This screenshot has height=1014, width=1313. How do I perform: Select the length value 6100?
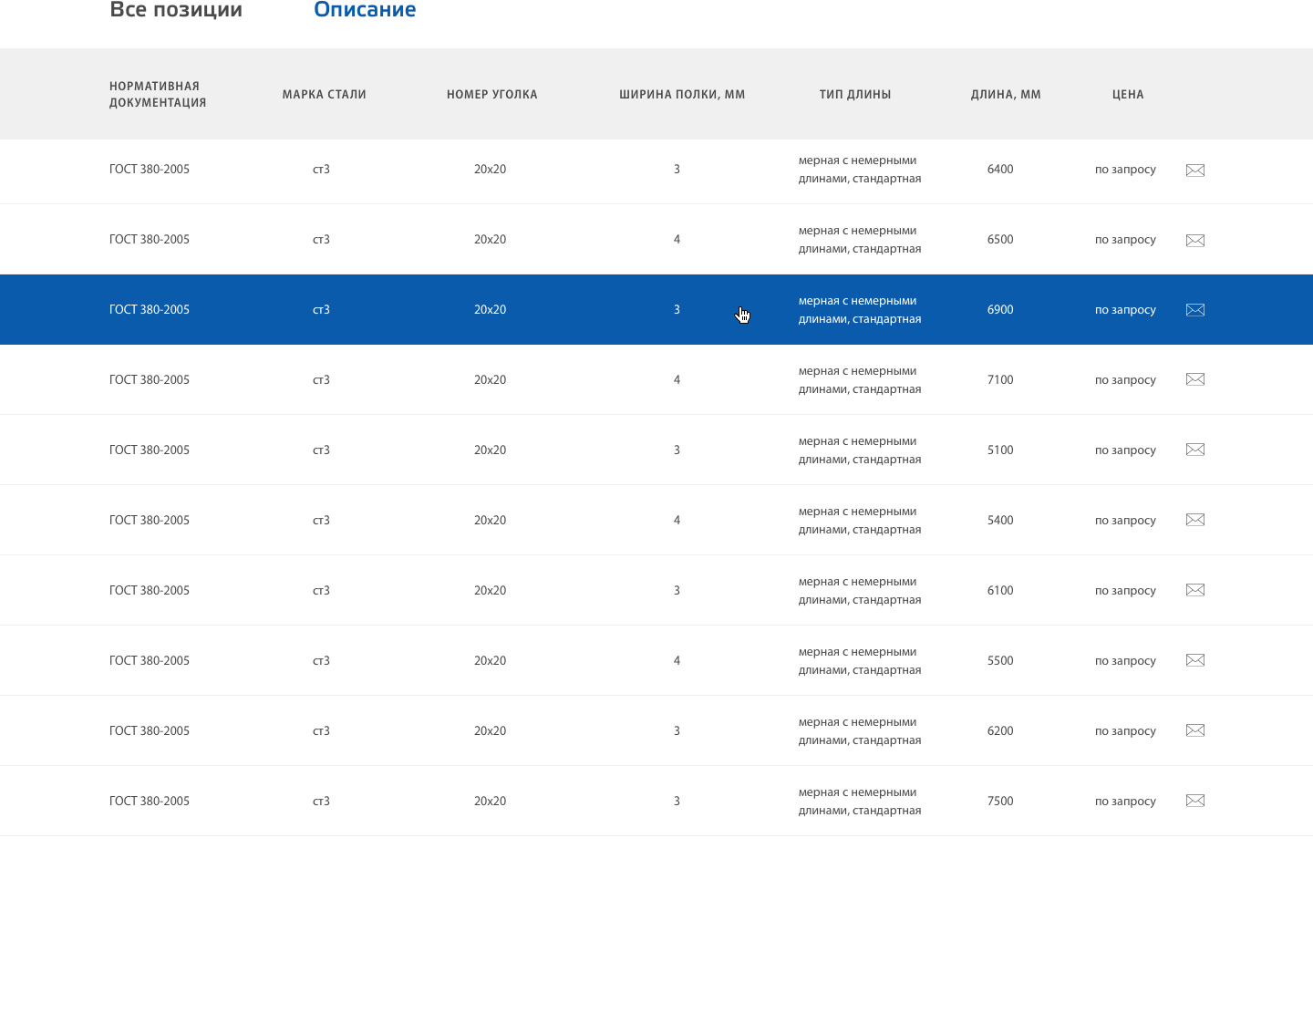pyautogui.click(x=1000, y=591)
